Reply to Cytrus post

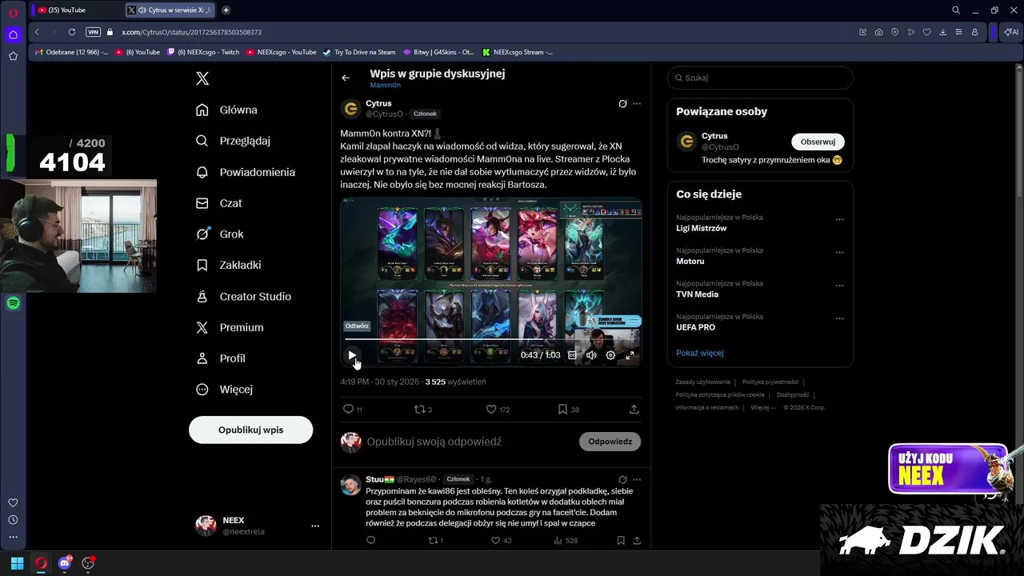click(352, 409)
